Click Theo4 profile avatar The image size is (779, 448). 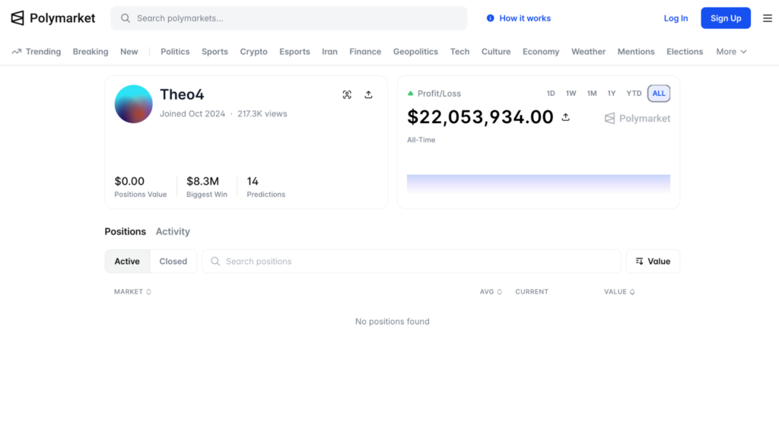[134, 103]
